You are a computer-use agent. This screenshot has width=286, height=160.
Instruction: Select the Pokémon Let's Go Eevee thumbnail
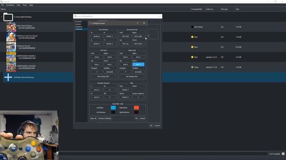coord(11,37)
